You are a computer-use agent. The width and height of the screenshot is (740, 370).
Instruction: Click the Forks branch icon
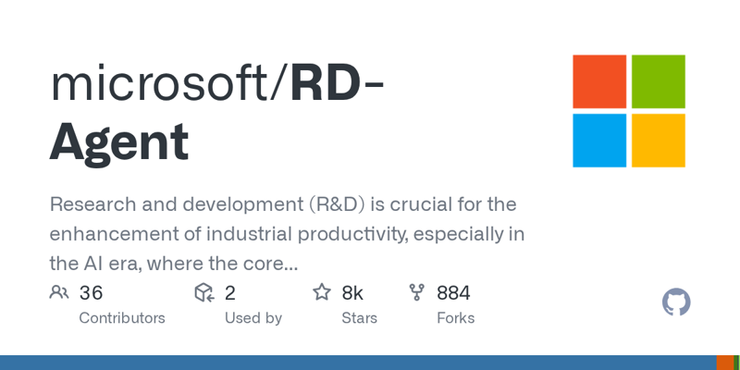[x=417, y=293]
